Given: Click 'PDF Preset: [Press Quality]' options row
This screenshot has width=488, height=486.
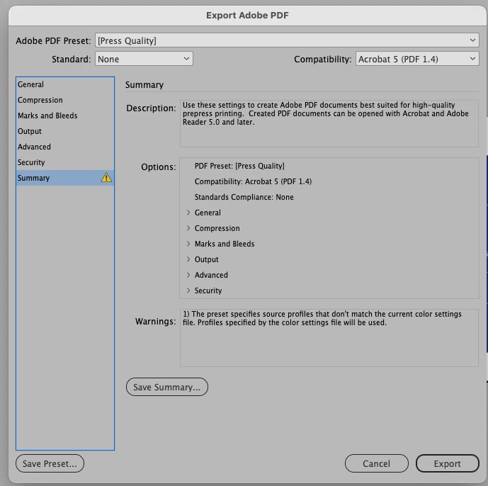Looking at the screenshot, I should pos(239,166).
